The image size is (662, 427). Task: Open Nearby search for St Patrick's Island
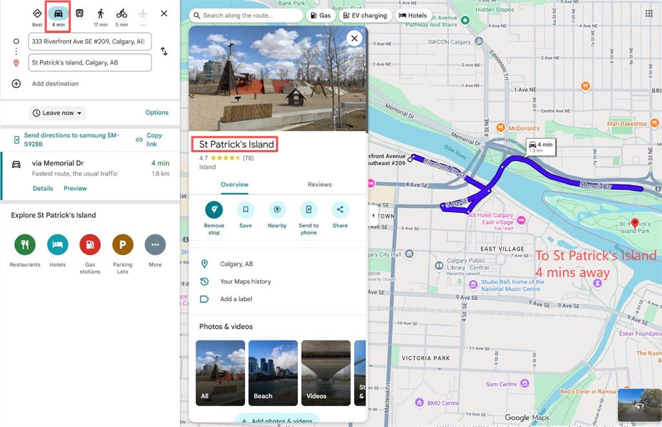(277, 209)
